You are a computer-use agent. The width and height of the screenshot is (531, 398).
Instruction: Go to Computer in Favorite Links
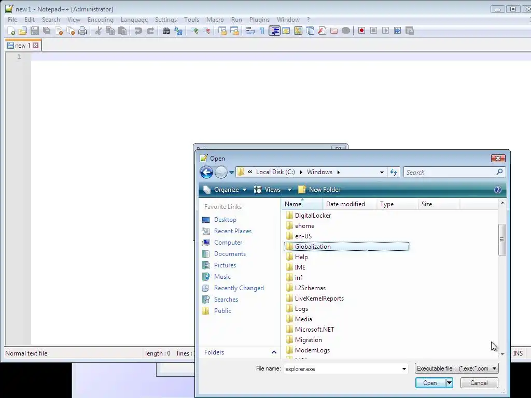tap(228, 243)
